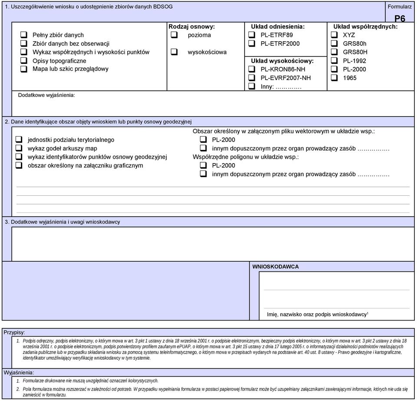This screenshot has width=417, height=401.
Task: Tick PL-1992 under Układ współrzędnych
Action: pos(334,60)
